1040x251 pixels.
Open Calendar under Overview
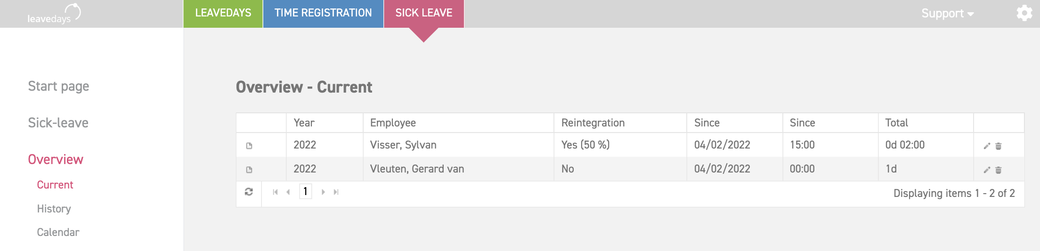58,232
